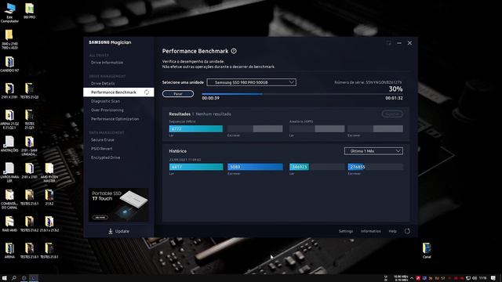Screen dimensions: 502x282
Task: Open the TESTES 21.Q3 desktop folder
Action: [x=30, y=91]
